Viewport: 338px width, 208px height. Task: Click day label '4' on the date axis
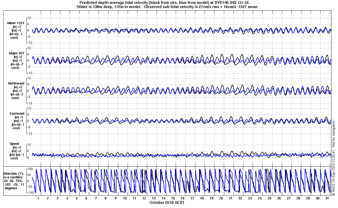[x=67, y=198]
